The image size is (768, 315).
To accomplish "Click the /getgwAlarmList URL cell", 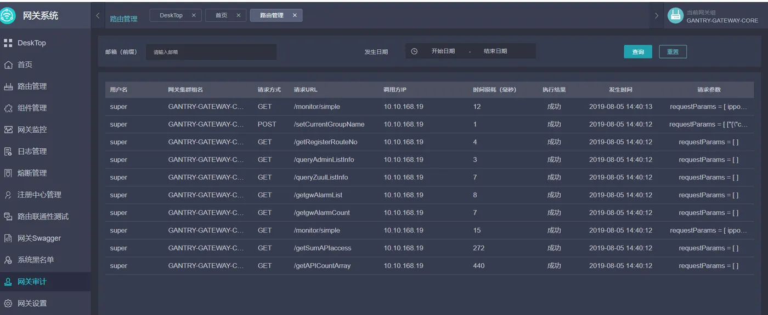I will pyautogui.click(x=318, y=195).
